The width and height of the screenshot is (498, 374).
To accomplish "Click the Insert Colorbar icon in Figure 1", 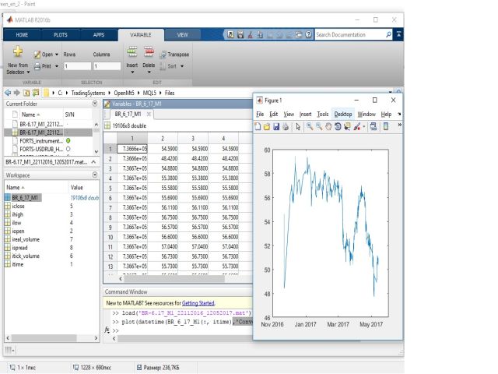I will click(x=386, y=126).
